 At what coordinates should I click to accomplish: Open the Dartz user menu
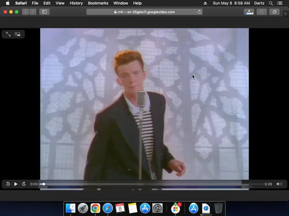click(x=259, y=3)
